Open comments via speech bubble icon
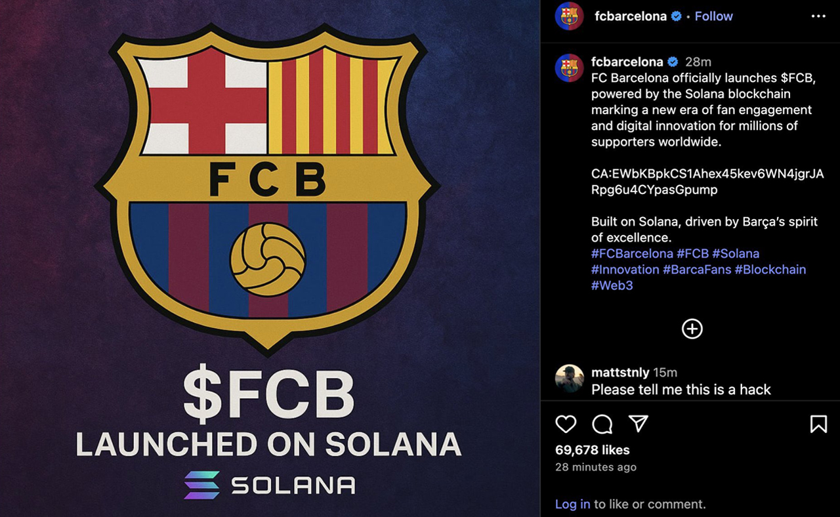 (x=602, y=424)
